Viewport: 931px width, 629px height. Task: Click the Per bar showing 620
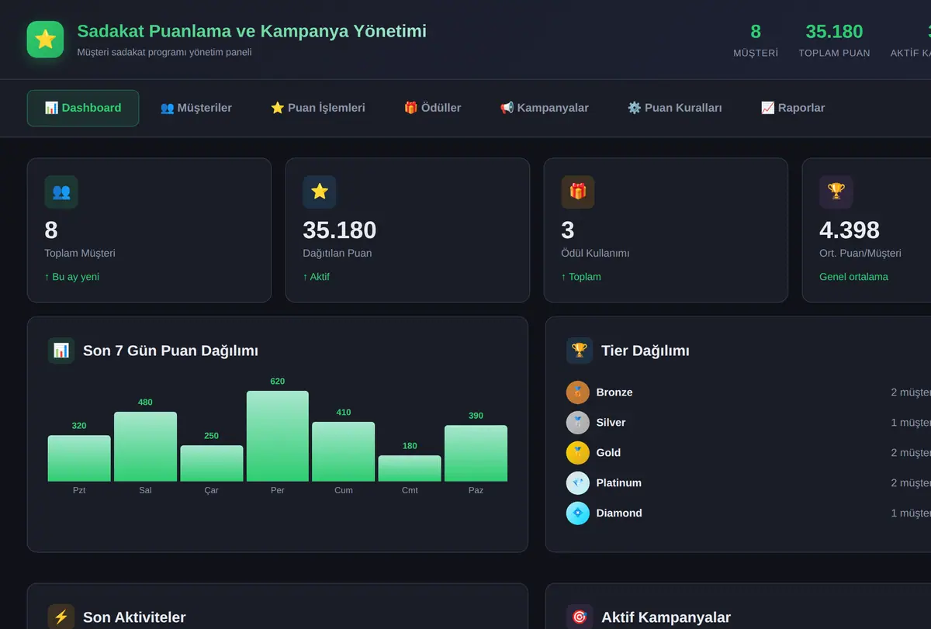(x=278, y=436)
